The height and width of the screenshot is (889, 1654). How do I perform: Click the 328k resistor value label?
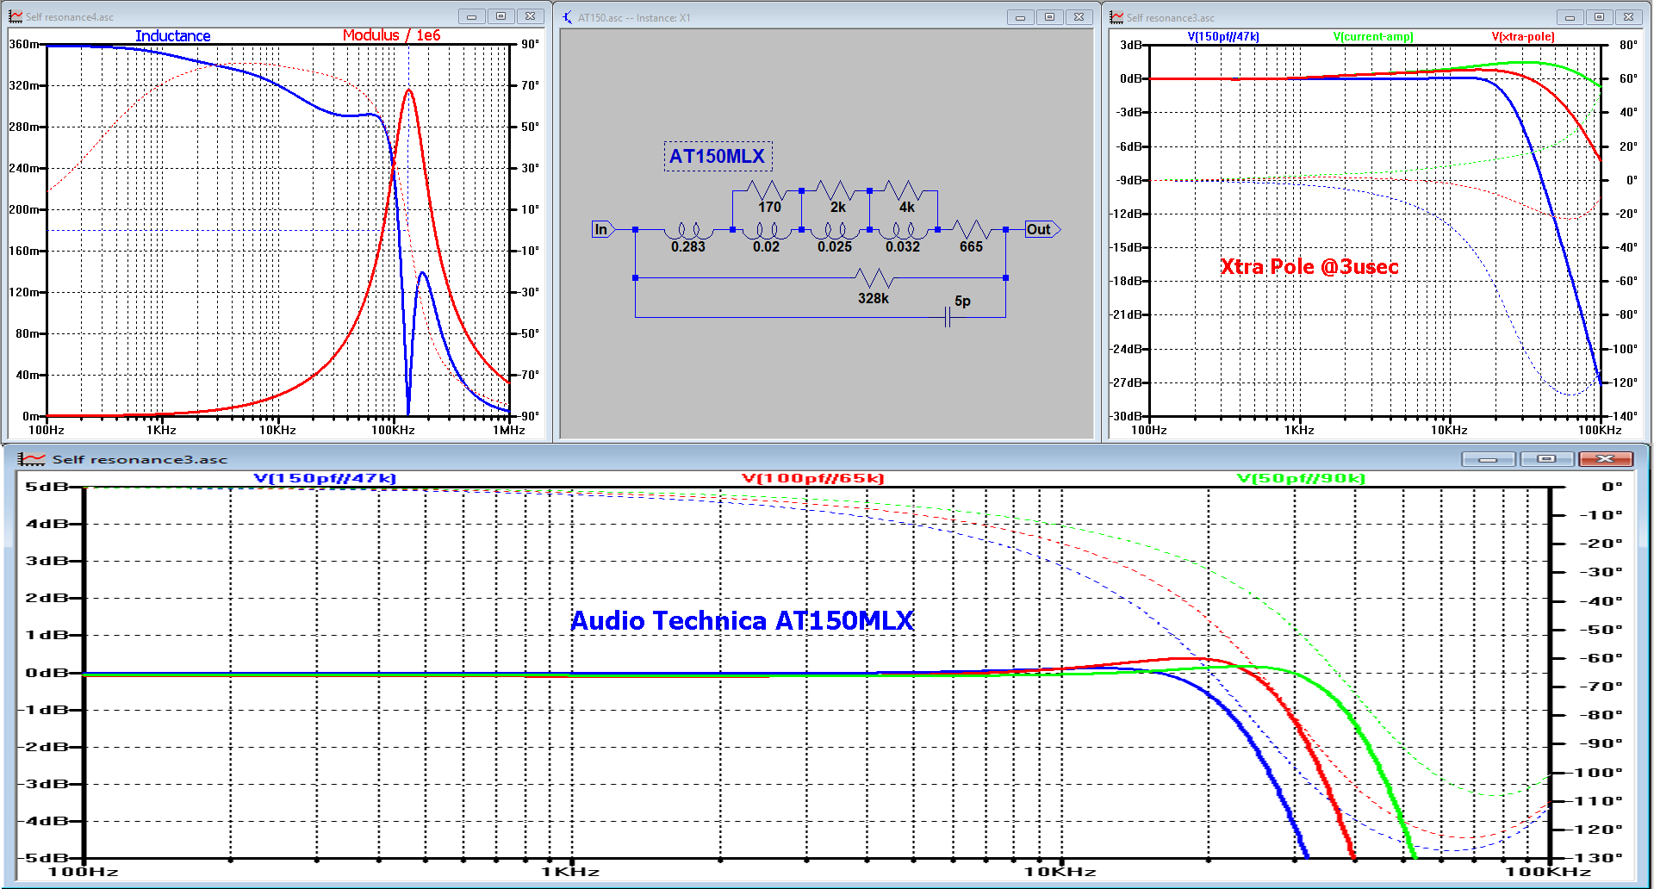click(874, 298)
